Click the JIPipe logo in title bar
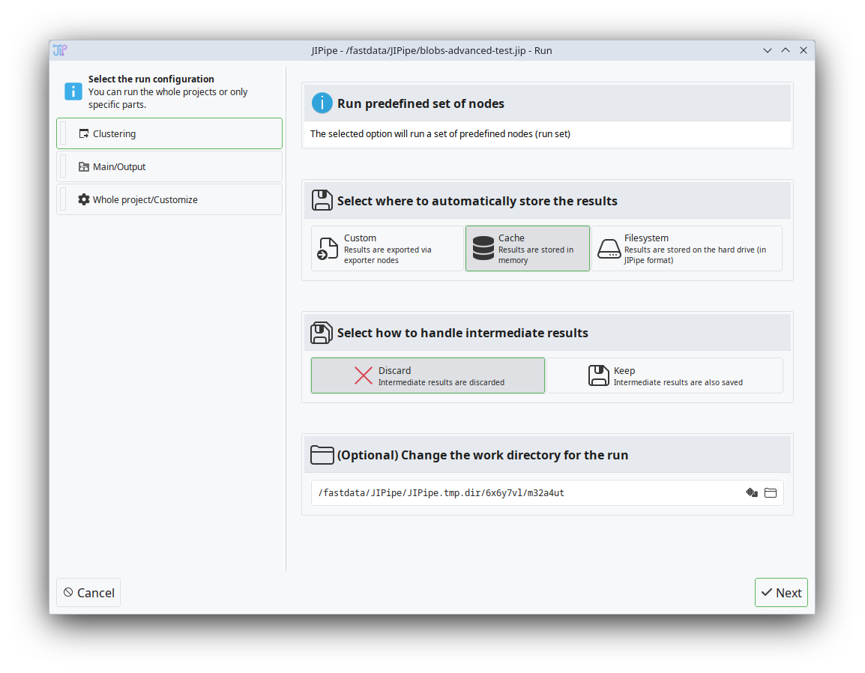Viewport: 865px width, 673px height. coord(60,50)
